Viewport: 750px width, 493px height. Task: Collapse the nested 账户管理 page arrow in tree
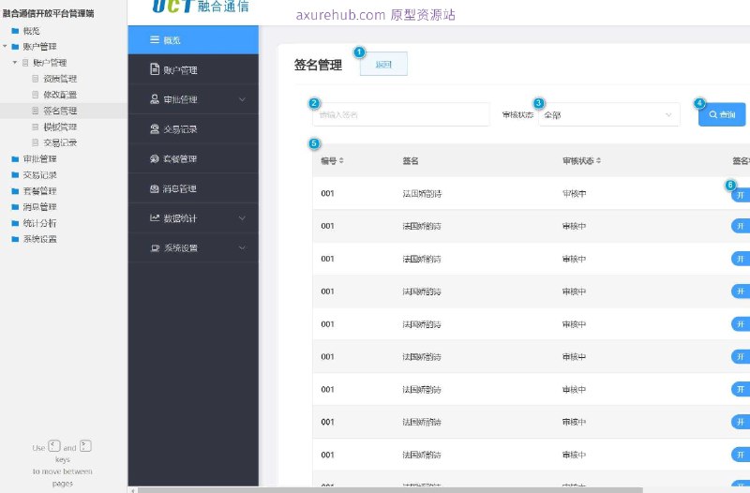[15, 63]
